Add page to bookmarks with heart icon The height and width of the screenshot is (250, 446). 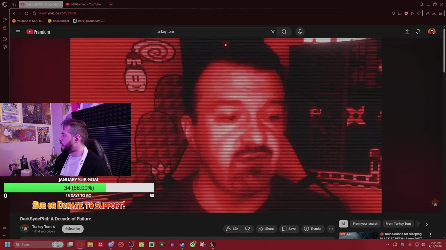(x=418, y=13)
